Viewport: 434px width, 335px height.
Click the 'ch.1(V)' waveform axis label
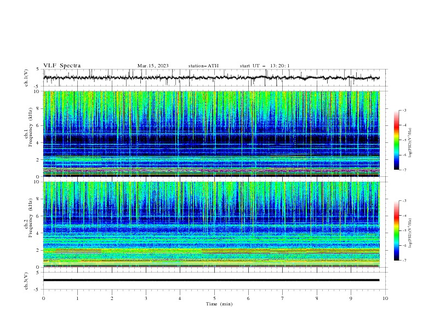26,78
